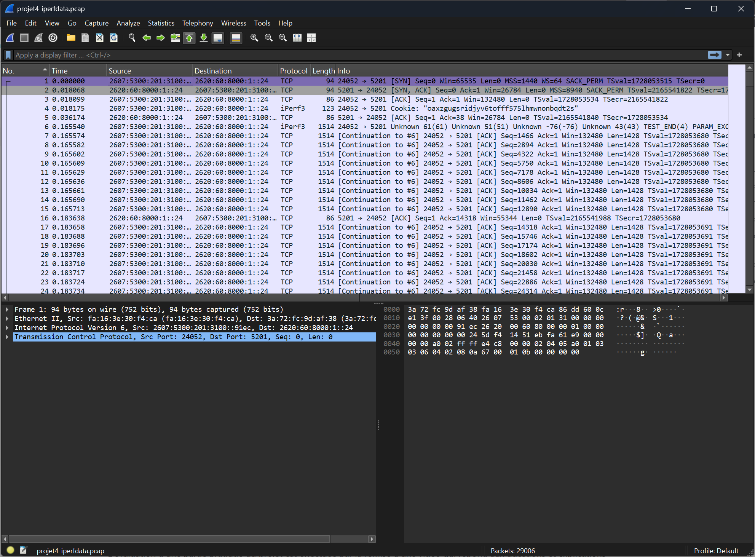Toggle packet list colorization
Viewport: 755px width, 557px height.
coord(236,38)
